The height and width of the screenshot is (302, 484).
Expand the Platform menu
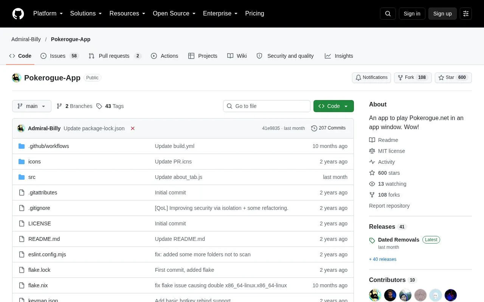(x=48, y=14)
